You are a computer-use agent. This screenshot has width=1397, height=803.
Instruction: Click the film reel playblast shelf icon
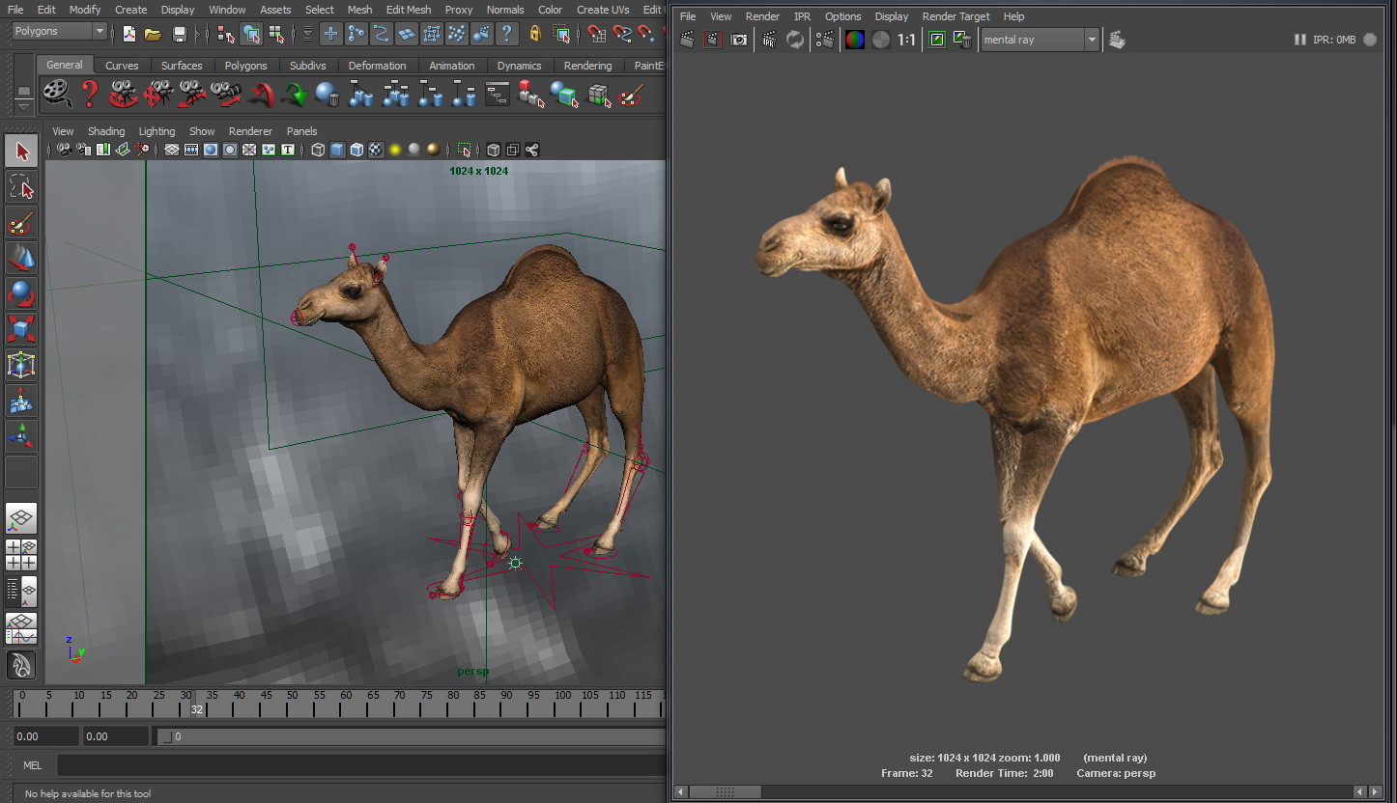[x=57, y=94]
